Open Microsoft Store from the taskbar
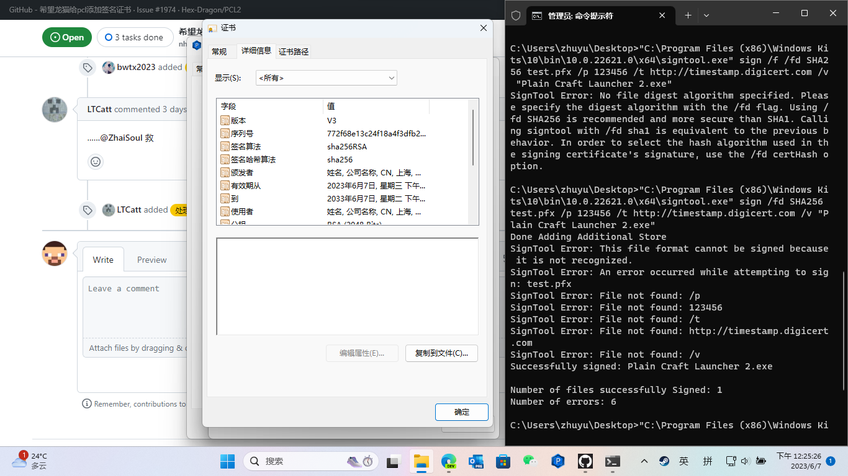 click(503, 461)
